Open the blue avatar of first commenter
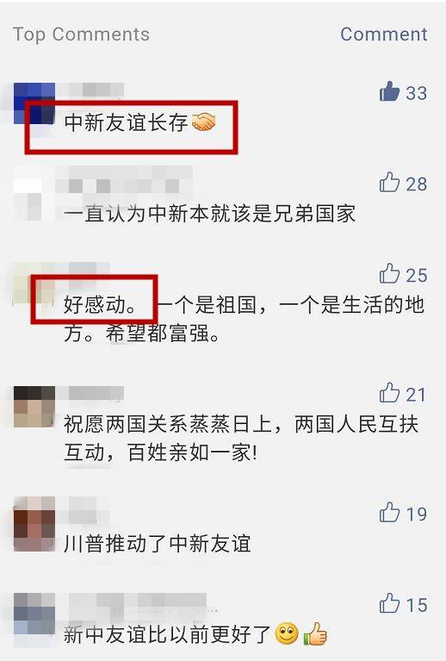The width and height of the screenshot is (446, 661). (x=34, y=103)
